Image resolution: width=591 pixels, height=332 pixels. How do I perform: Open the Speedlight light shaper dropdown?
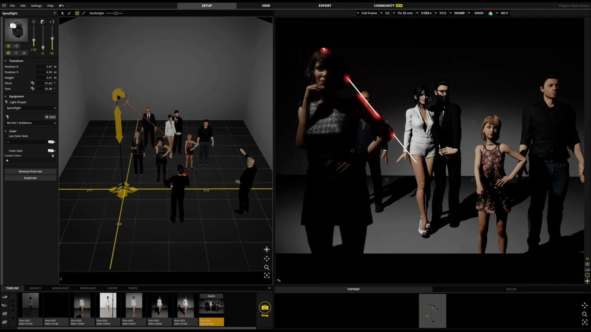pos(31,108)
